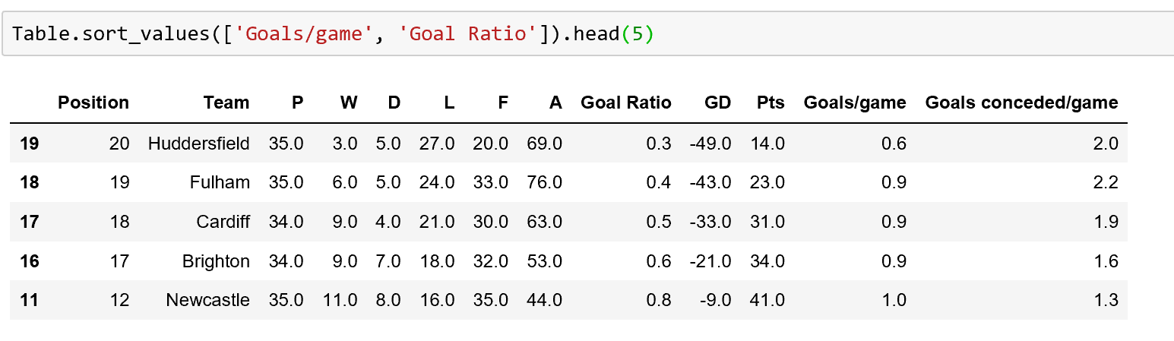Select row index 11 label
Screen dimensions: 1174x341
(x=29, y=300)
